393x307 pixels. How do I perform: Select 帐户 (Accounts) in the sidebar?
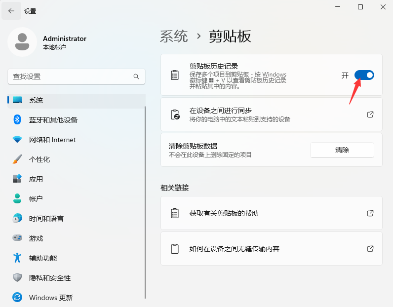click(x=36, y=199)
